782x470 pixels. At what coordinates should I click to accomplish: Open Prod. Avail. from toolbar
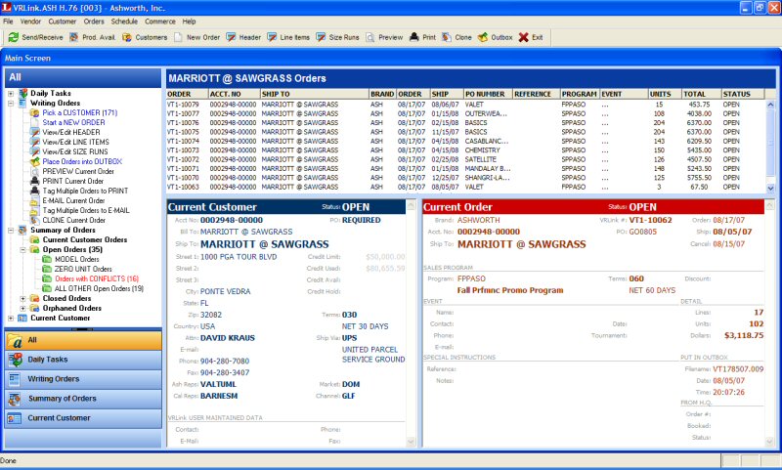click(x=92, y=37)
